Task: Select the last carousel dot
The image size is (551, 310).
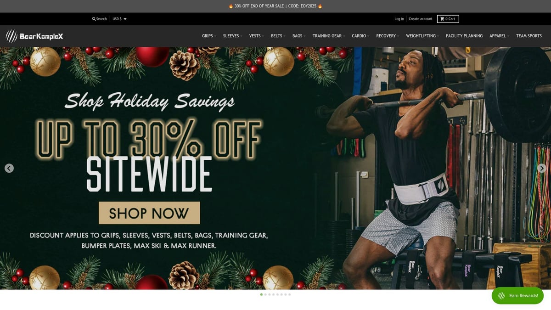Action: point(290,294)
